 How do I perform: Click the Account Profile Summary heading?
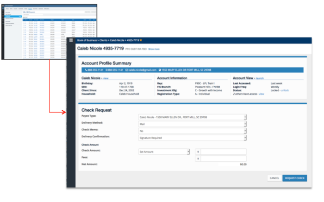coord(106,63)
